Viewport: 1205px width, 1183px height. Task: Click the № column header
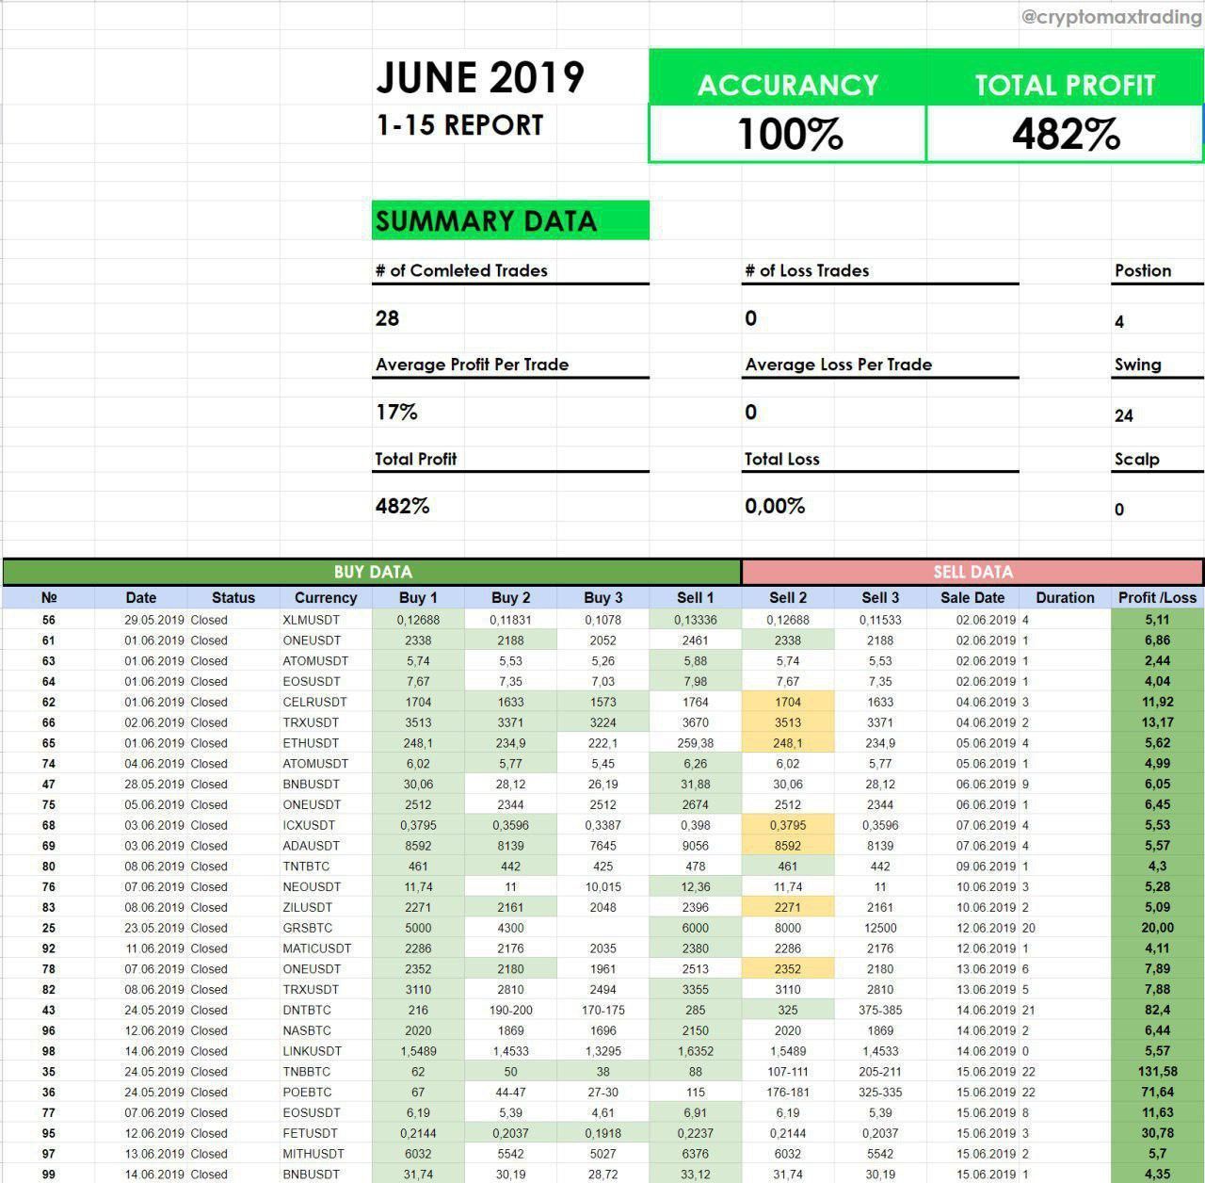pos(49,597)
